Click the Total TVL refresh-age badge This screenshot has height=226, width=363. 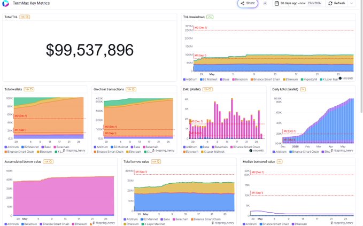[25, 17]
